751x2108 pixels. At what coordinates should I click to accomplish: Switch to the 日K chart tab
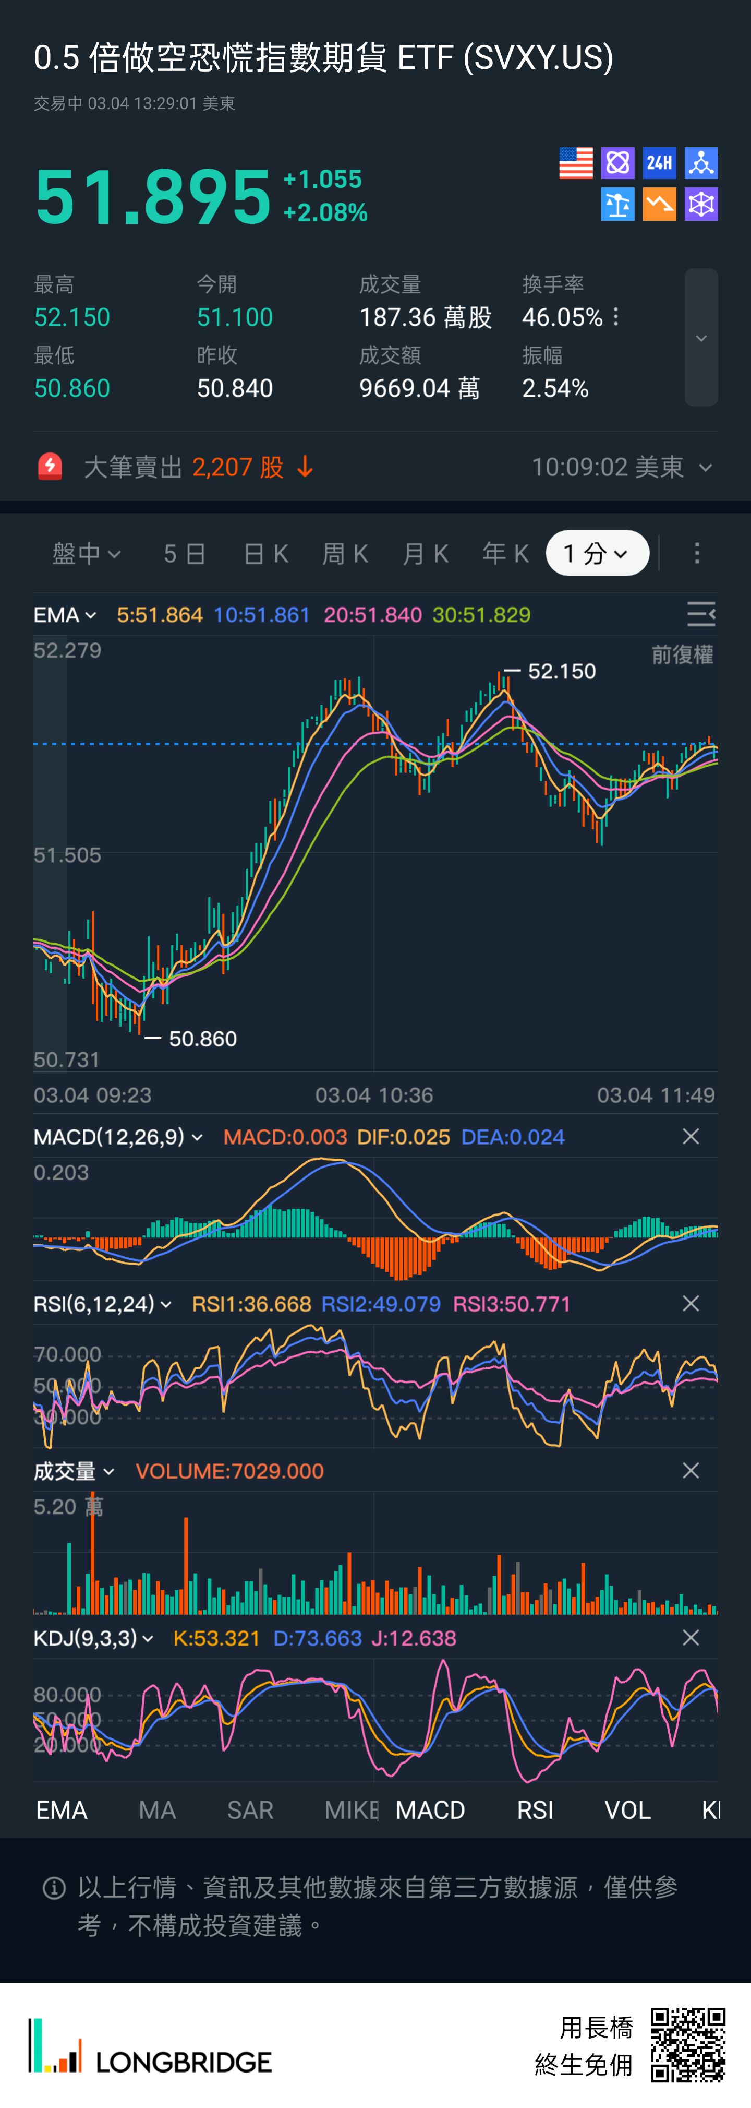pyautogui.click(x=266, y=553)
